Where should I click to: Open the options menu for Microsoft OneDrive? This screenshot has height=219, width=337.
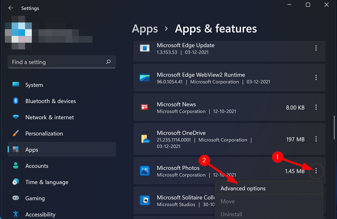[316, 139]
